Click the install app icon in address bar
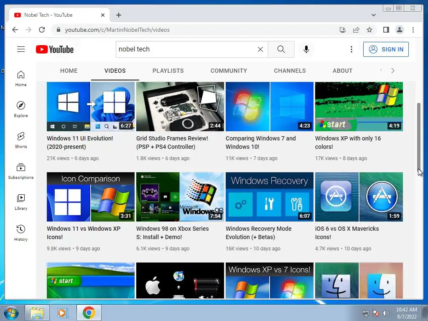Image resolution: width=428 pixels, height=321 pixels. (x=343, y=30)
